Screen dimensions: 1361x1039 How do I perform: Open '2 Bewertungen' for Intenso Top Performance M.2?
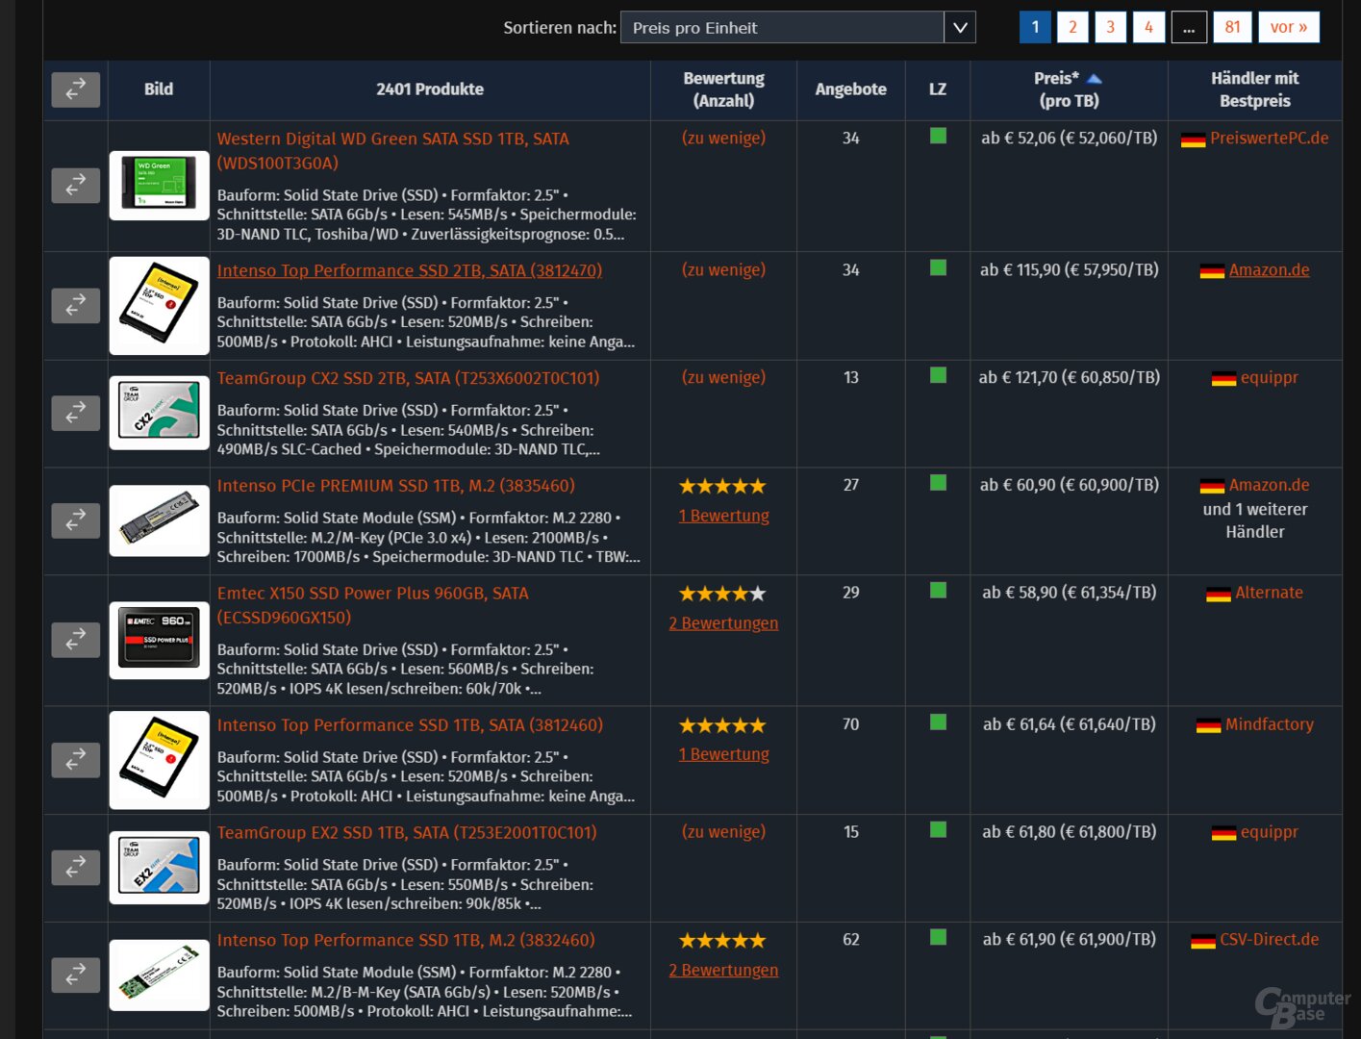tap(723, 971)
